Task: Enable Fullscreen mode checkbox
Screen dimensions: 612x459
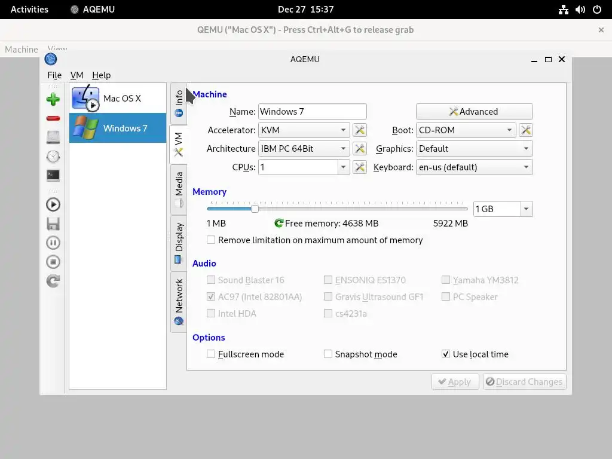Action: tap(211, 354)
